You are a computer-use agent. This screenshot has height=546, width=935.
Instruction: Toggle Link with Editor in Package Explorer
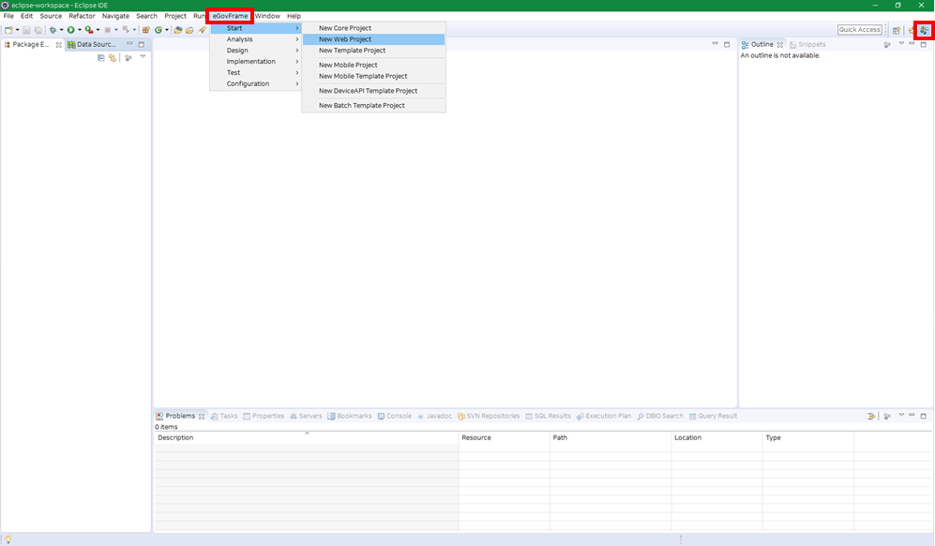pos(113,58)
